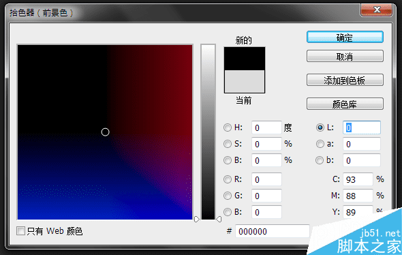402x255 pixels.
Task: Enable the 只有 Web 颜色 checkbox
Action: click(x=20, y=231)
